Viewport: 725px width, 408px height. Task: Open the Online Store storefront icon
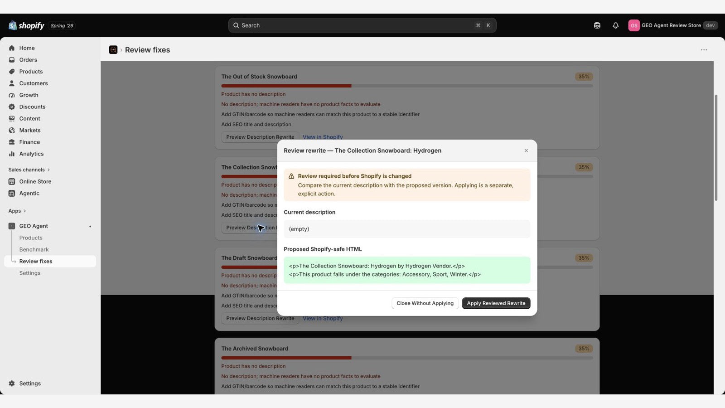point(12,182)
